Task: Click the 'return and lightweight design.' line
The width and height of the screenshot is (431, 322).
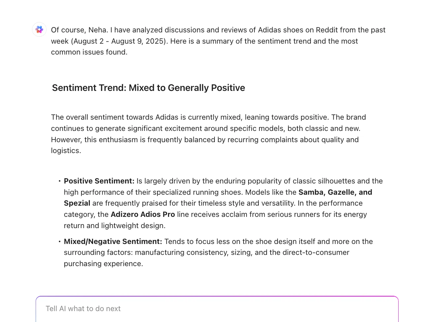Action: click(115, 226)
